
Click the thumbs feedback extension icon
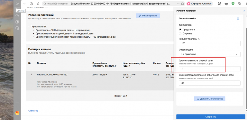click(240, 4)
